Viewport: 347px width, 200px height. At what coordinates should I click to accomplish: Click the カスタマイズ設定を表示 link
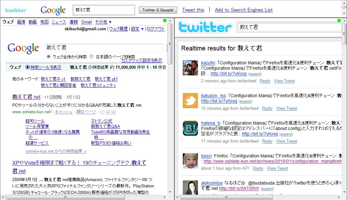tap(142, 60)
